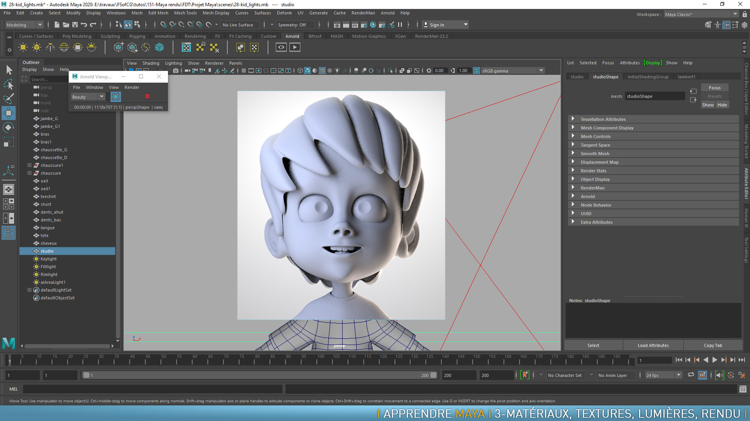Open the sRGB gamma dropdown
750x421 pixels.
(541, 71)
